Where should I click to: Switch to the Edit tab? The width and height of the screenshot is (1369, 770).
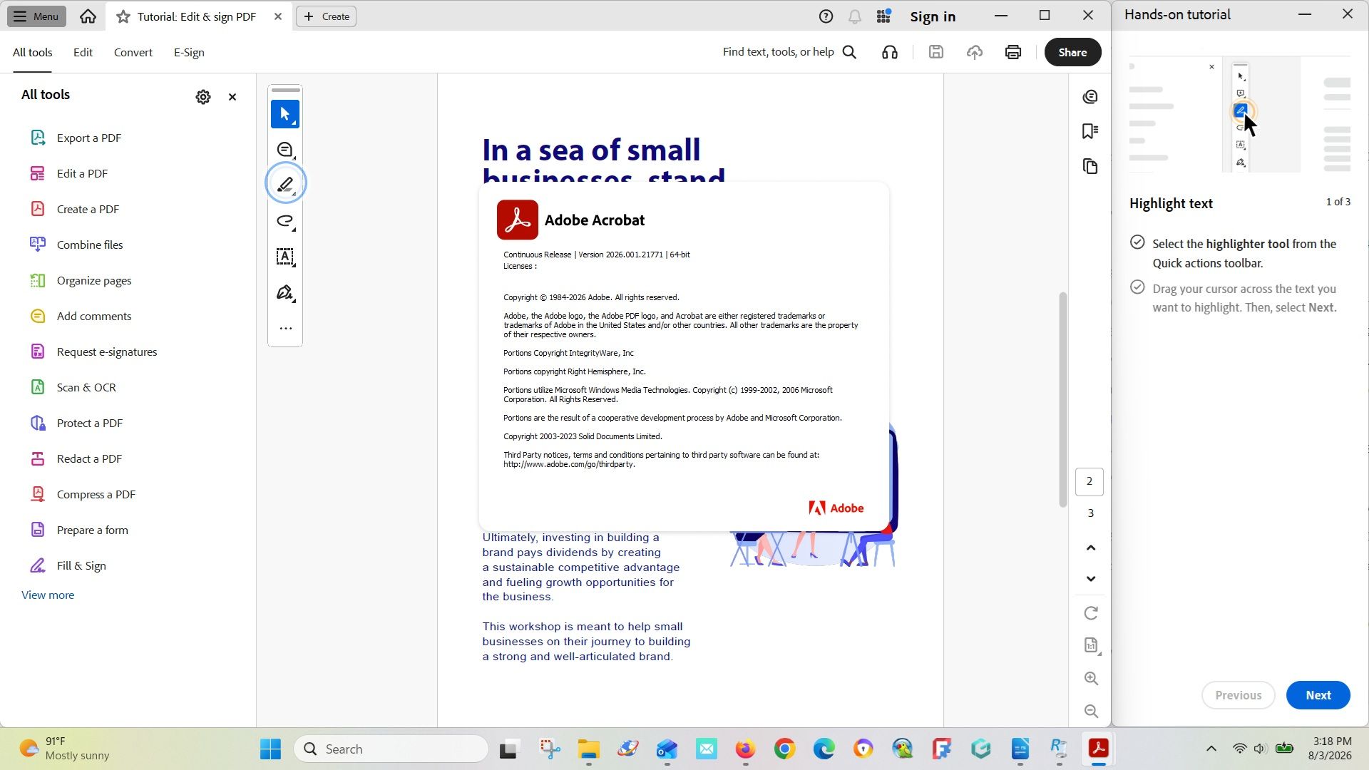click(x=83, y=52)
